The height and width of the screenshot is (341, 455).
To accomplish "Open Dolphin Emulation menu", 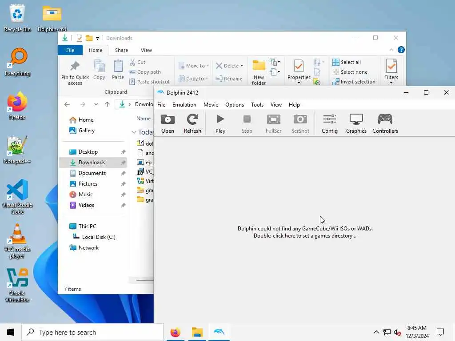I will pyautogui.click(x=184, y=105).
